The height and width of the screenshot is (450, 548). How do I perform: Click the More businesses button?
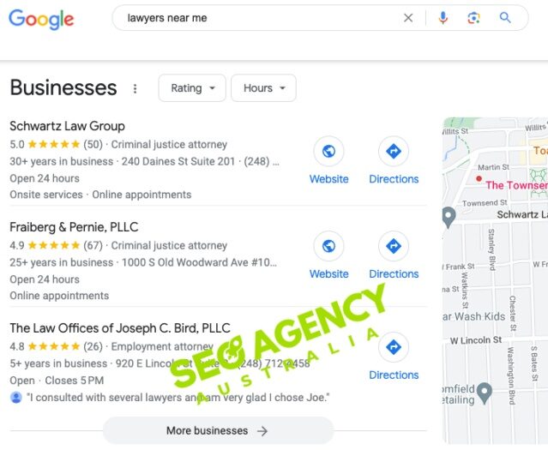click(218, 430)
